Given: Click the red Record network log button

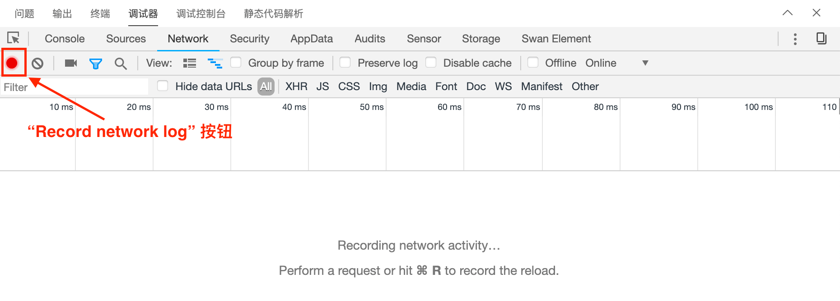Looking at the screenshot, I should pos(12,63).
